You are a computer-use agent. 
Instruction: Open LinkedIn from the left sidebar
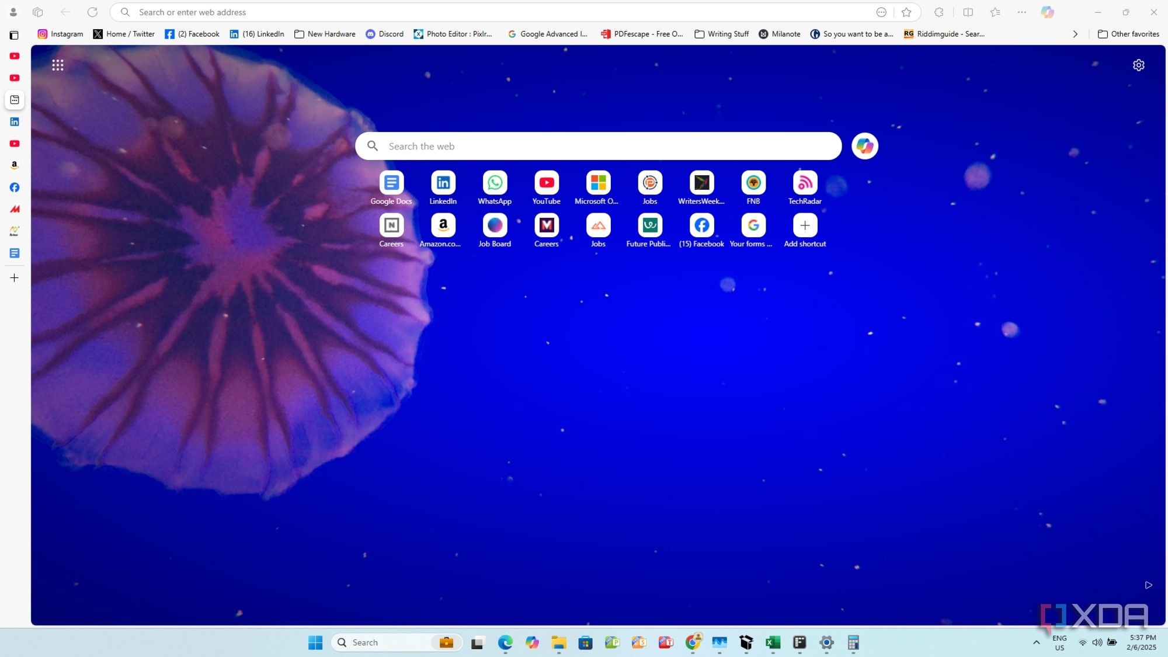pyautogui.click(x=14, y=121)
